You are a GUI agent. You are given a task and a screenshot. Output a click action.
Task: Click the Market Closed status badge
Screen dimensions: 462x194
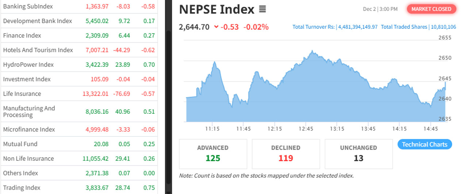[x=431, y=9]
